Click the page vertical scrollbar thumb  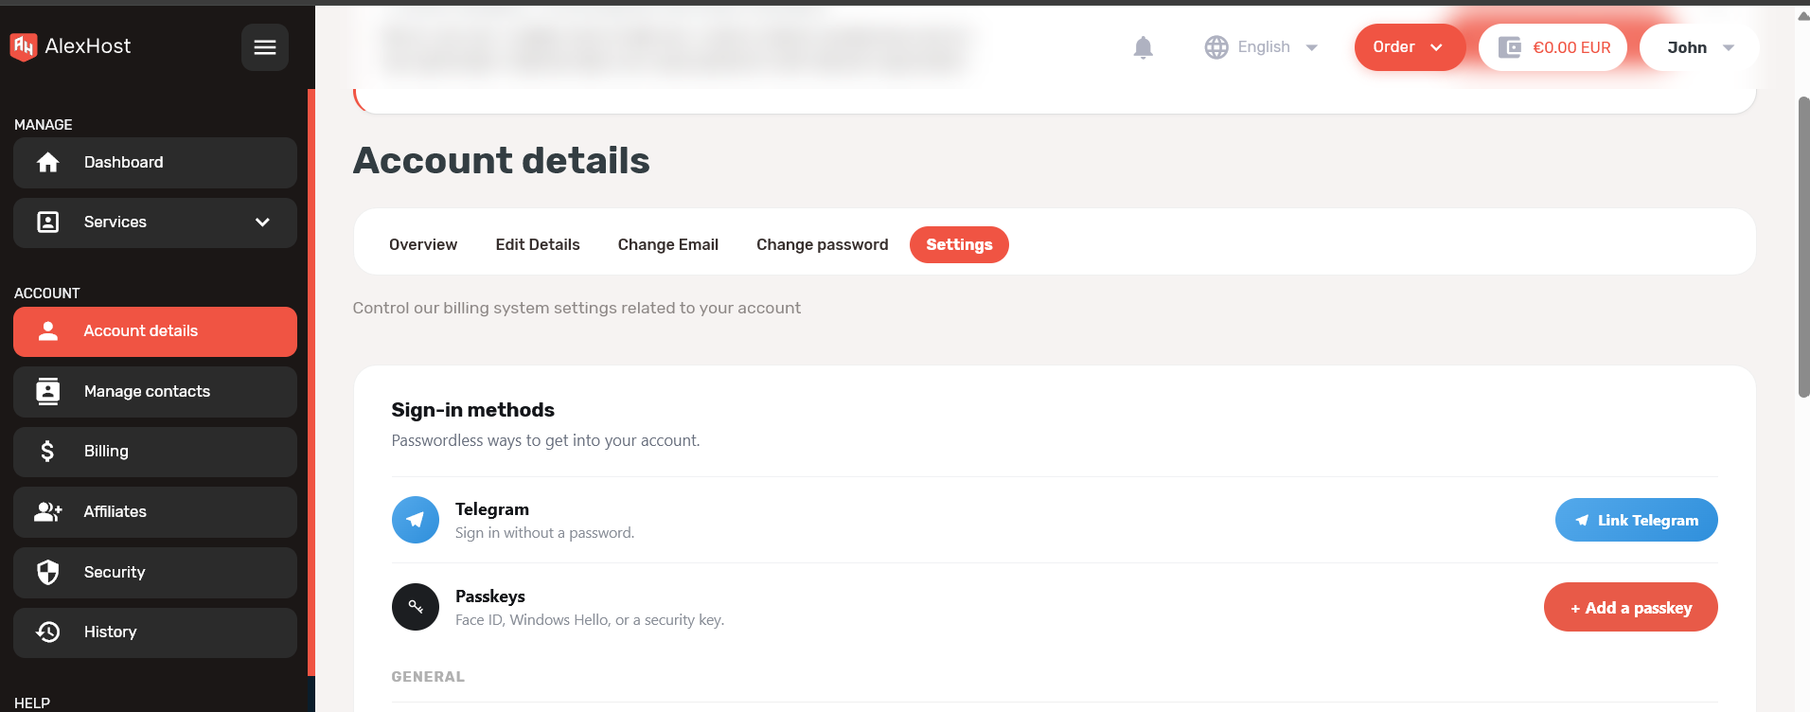point(1803,246)
